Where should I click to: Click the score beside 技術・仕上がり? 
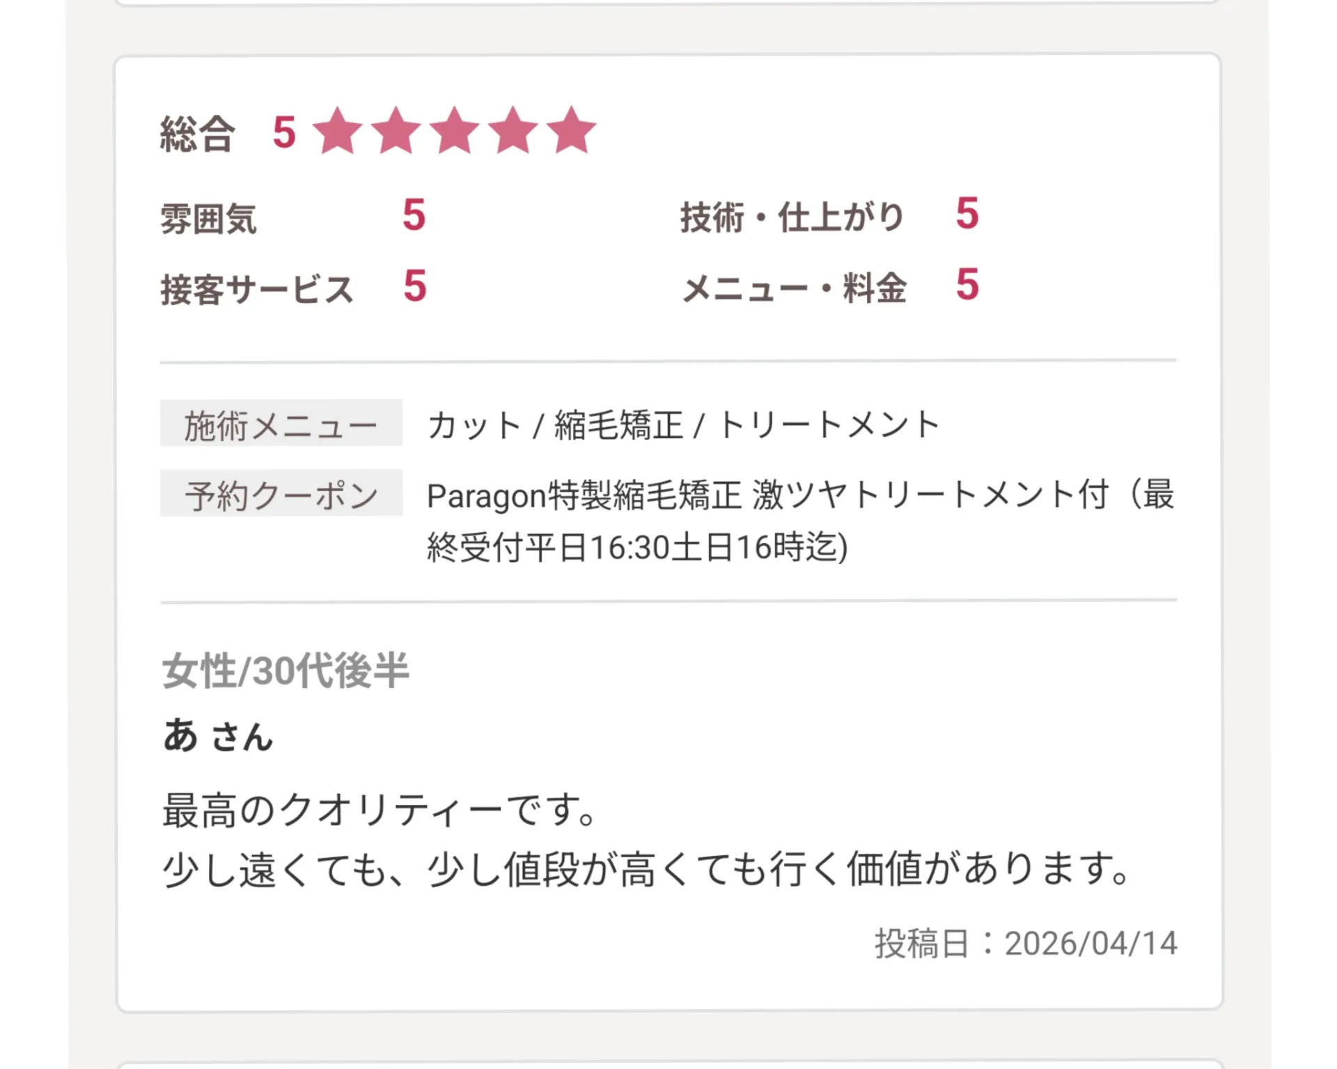point(967,213)
